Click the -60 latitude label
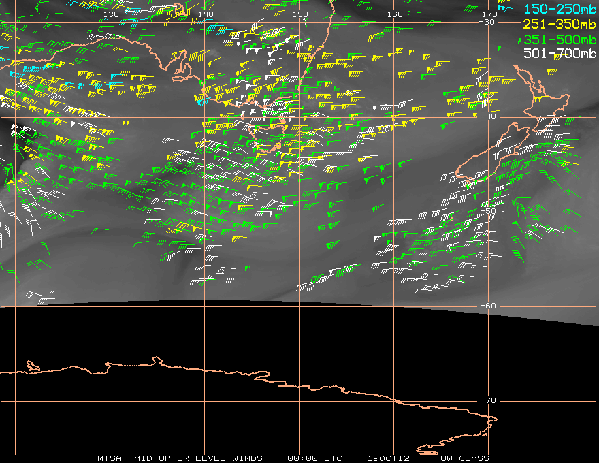The image size is (599, 463). [x=488, y=306]
